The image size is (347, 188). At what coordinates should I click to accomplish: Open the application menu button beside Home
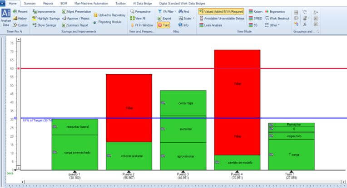tap(2, 3)
